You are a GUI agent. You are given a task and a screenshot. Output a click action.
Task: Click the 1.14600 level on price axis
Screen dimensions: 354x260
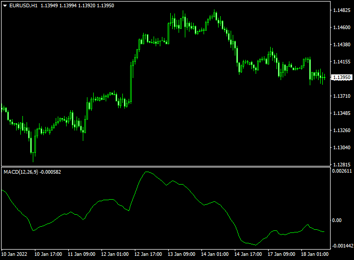(x=342, y=28)
